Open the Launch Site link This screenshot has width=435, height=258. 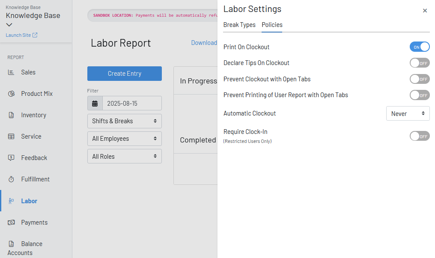(x=21, y=35)
